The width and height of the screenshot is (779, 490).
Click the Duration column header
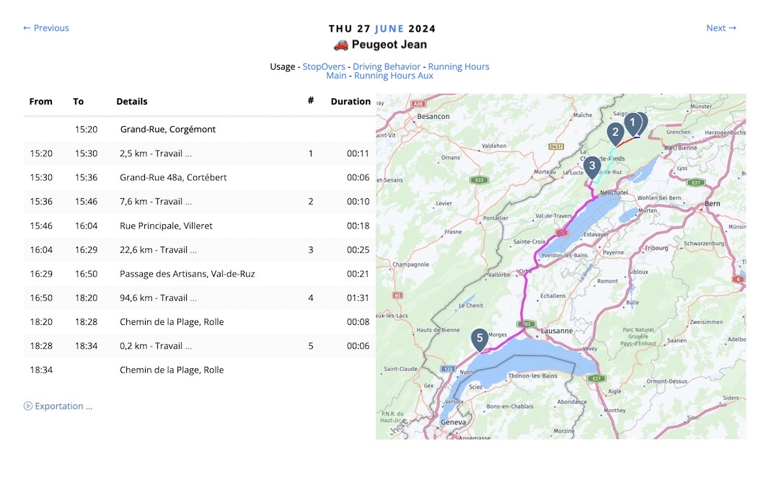click(x=351, y=102)
